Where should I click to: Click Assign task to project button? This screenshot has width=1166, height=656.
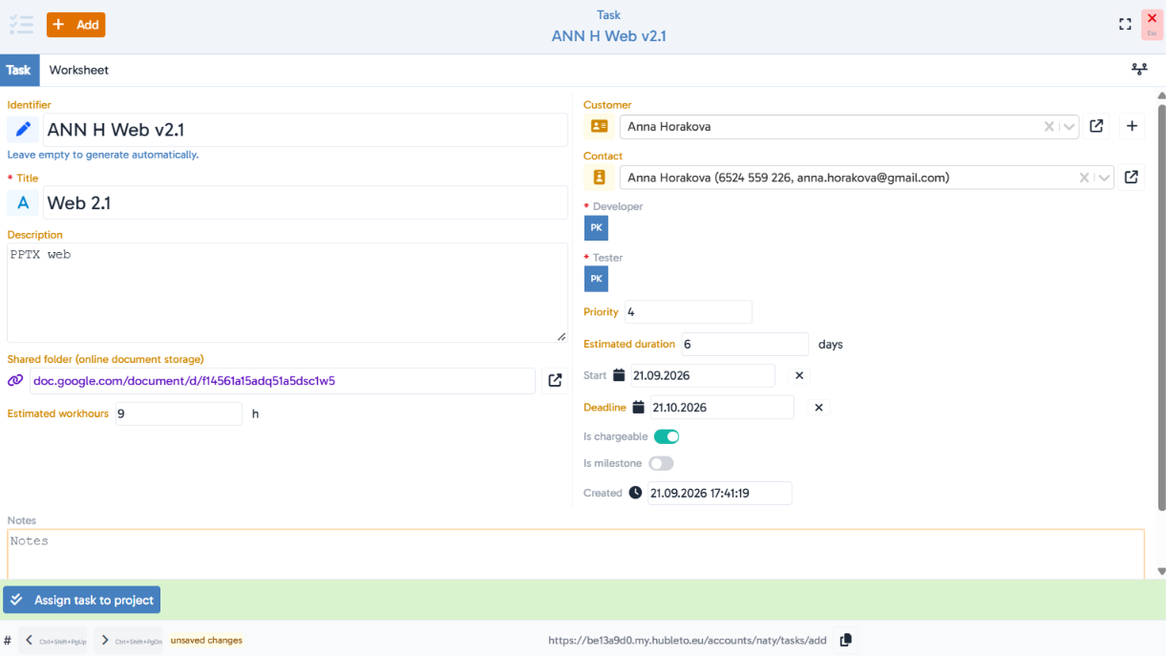pos(82,600)
